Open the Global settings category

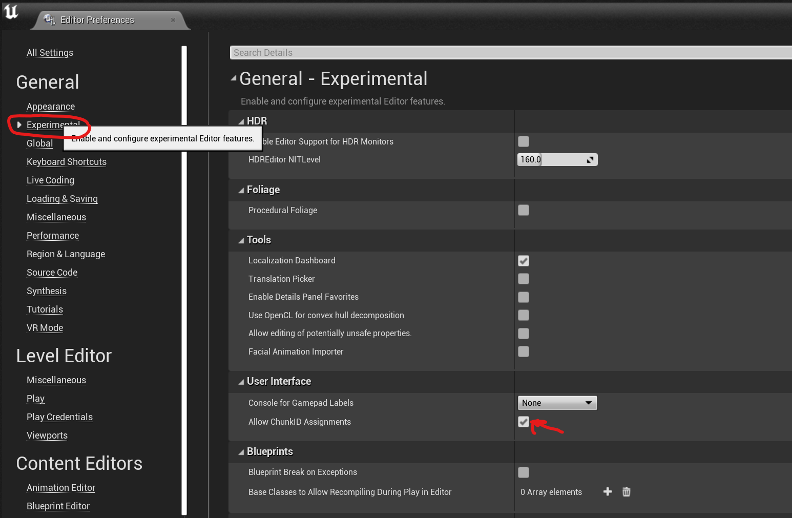tap(39, 143)
